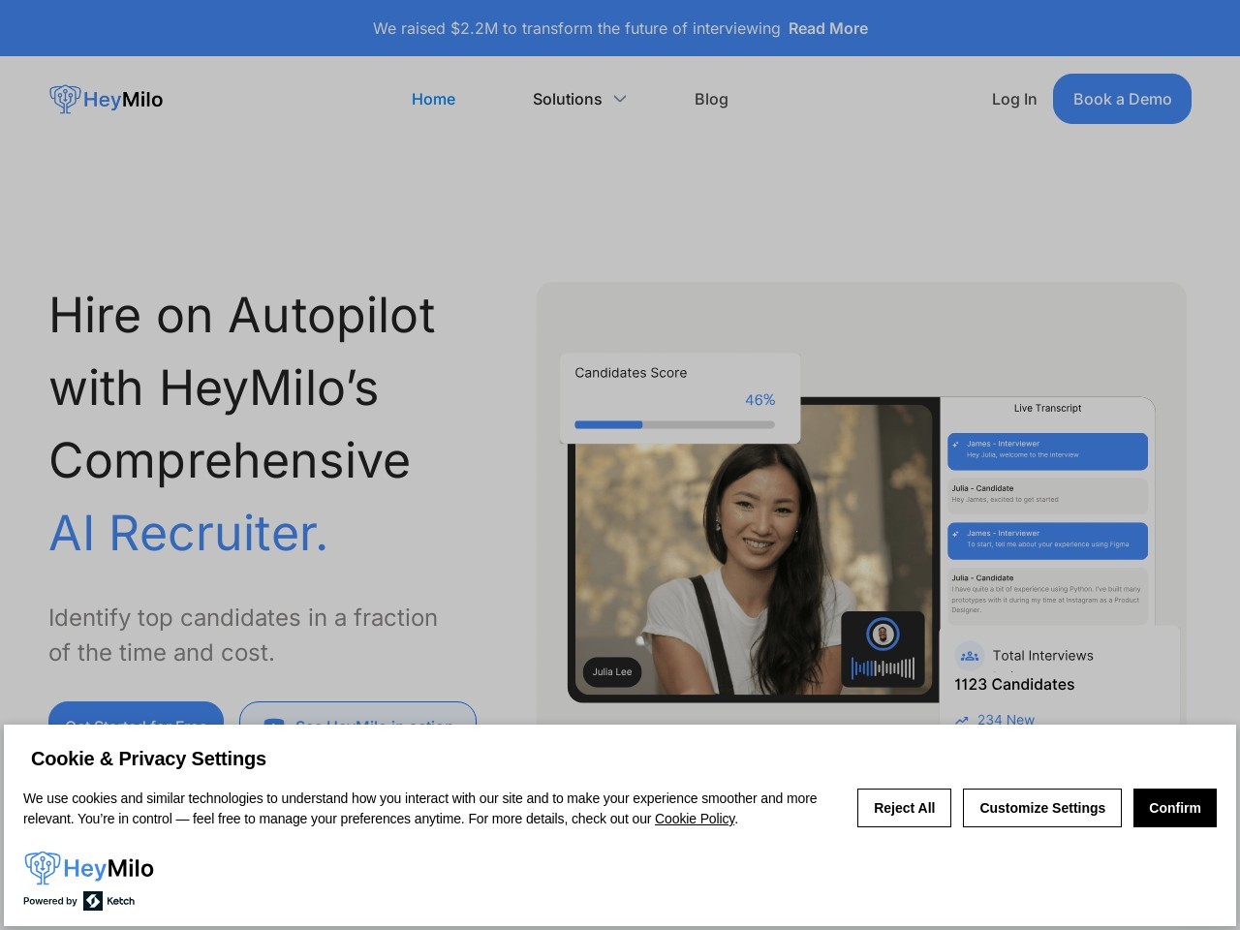Open the Read More announcement link

[828, 28]
